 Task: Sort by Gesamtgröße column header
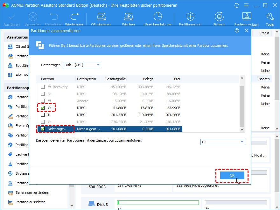[x=115, y=79]
